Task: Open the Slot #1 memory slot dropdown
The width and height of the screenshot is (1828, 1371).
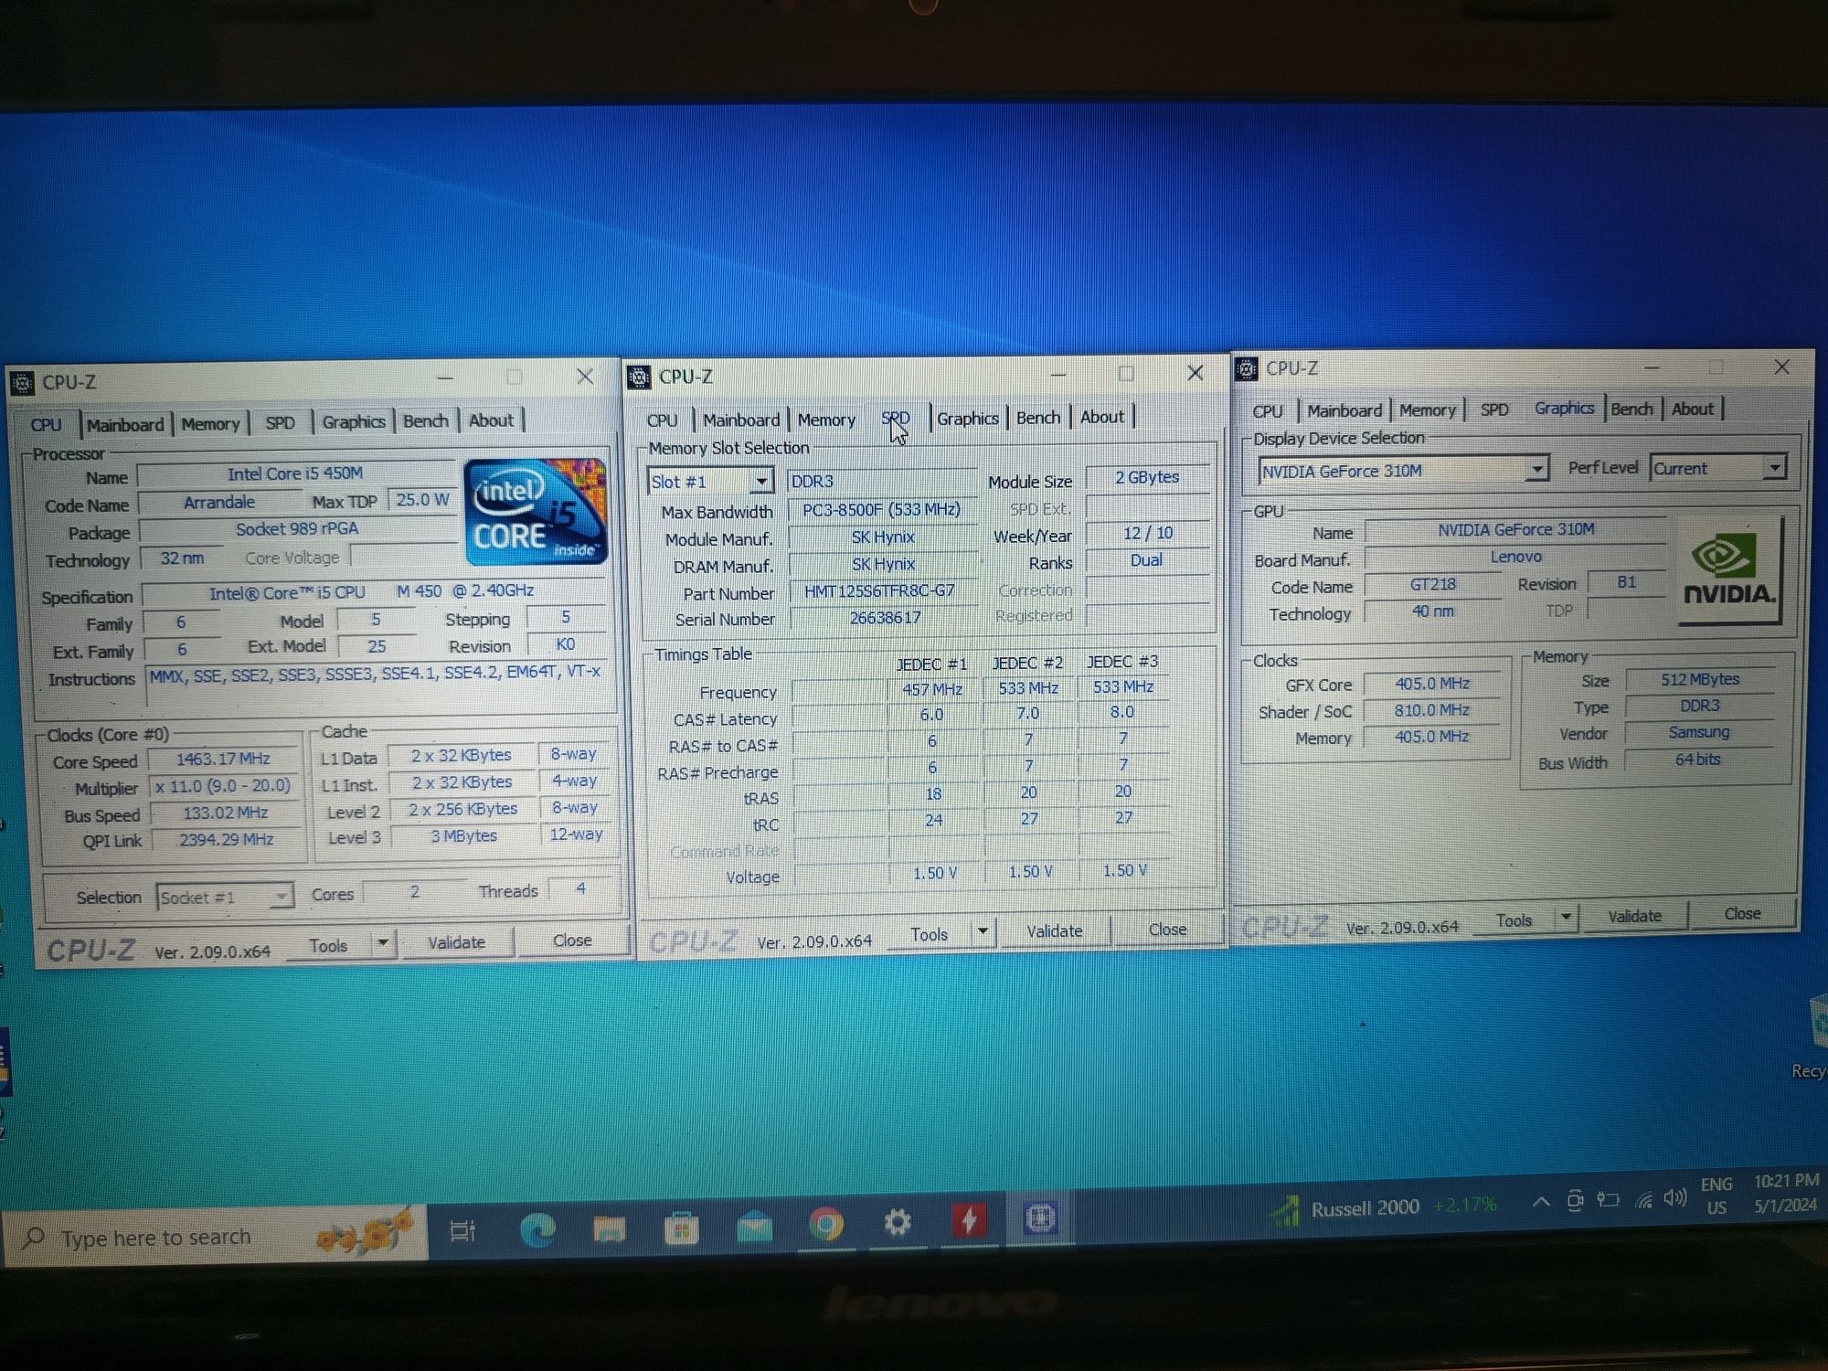Action: coord(710,481)
